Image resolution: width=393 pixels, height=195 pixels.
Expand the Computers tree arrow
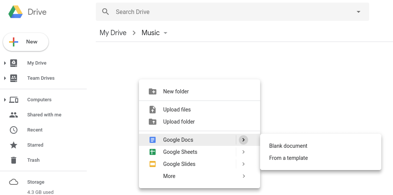5,100
